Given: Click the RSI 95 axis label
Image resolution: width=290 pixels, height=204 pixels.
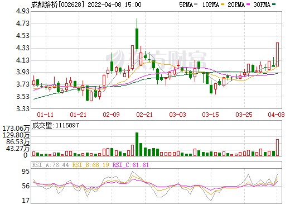Looking at the screenshot, I should 26,172.
